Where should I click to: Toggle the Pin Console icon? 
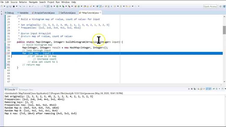click(214, 89)
